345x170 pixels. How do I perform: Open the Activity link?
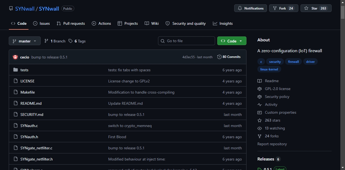(267, 104)
